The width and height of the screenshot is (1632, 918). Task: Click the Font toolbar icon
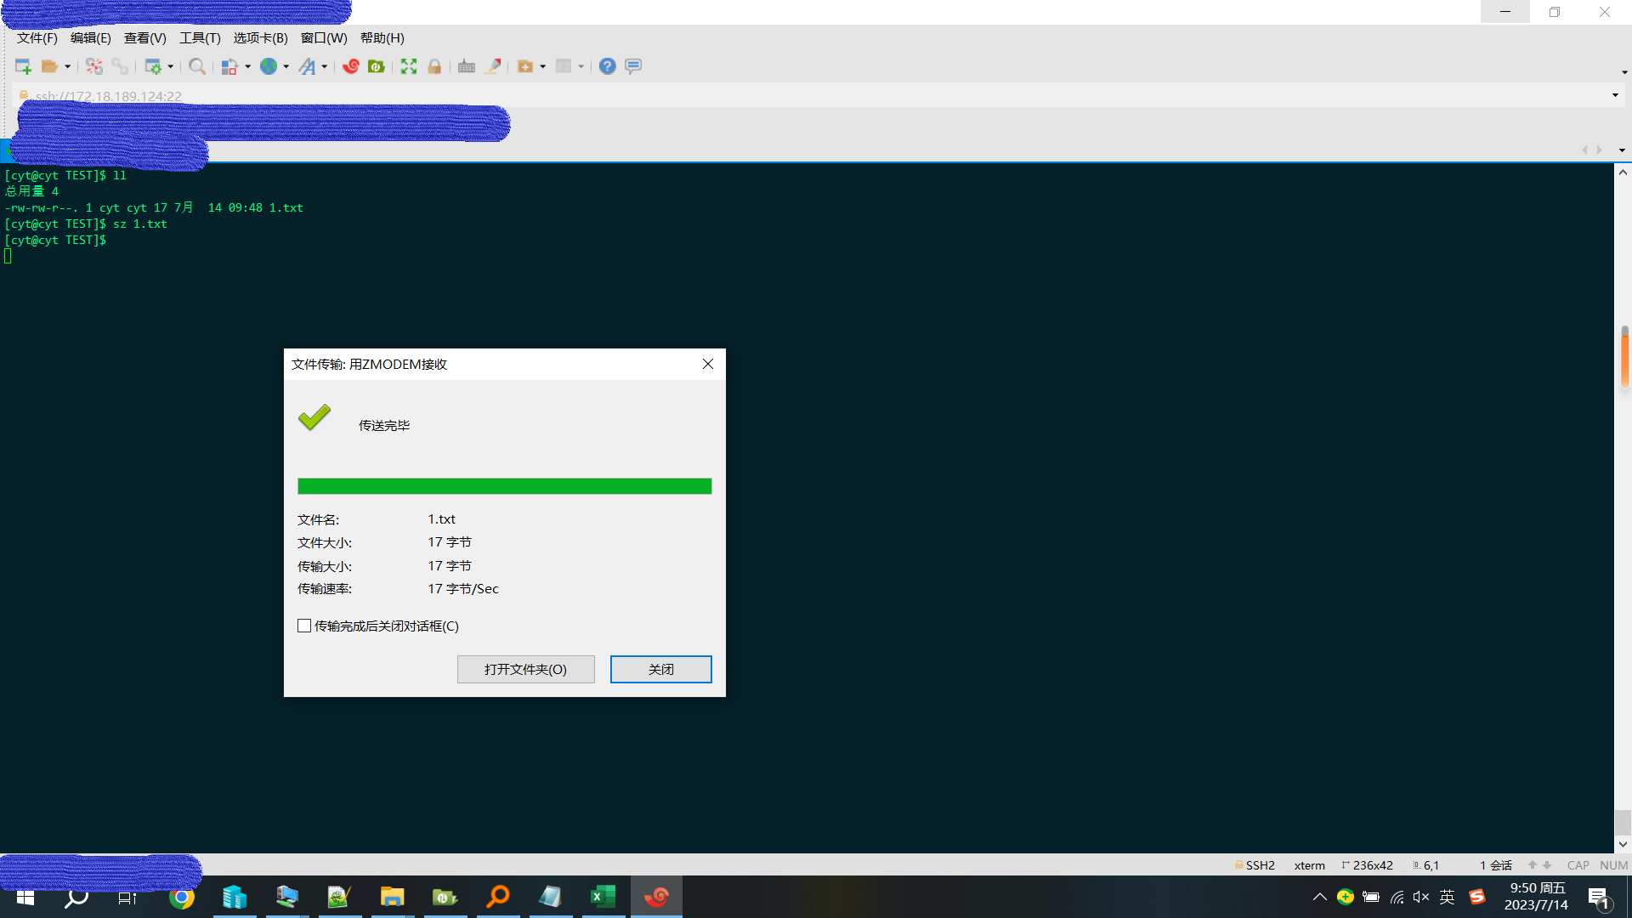click(307, 66)
